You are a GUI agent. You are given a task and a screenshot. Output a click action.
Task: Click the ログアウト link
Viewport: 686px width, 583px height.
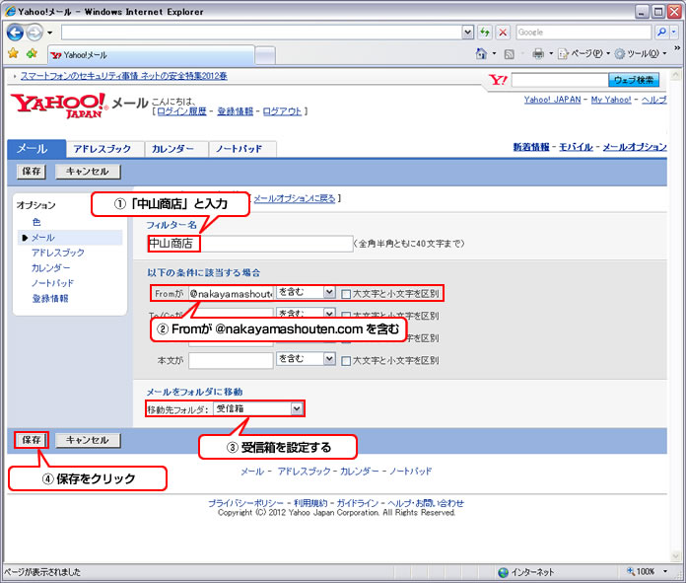click(282, 111)
